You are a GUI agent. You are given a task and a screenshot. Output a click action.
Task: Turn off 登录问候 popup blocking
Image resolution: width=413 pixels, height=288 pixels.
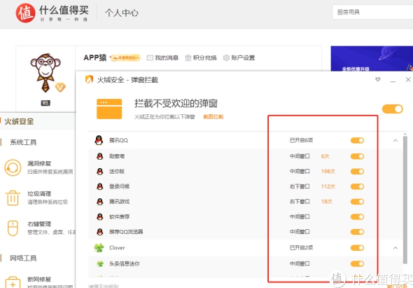coord(357,186)
